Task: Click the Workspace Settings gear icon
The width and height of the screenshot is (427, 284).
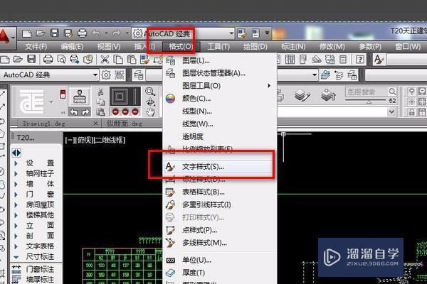Action: point(106,75)
